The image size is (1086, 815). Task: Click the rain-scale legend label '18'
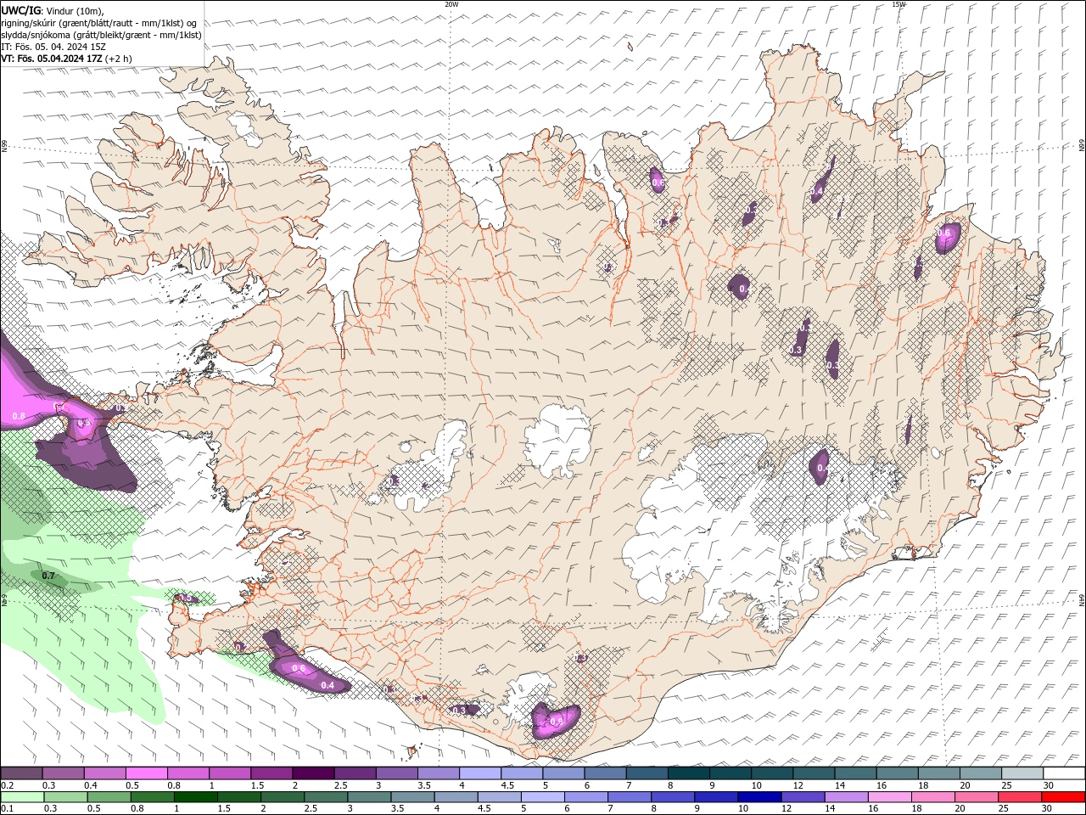916,809
